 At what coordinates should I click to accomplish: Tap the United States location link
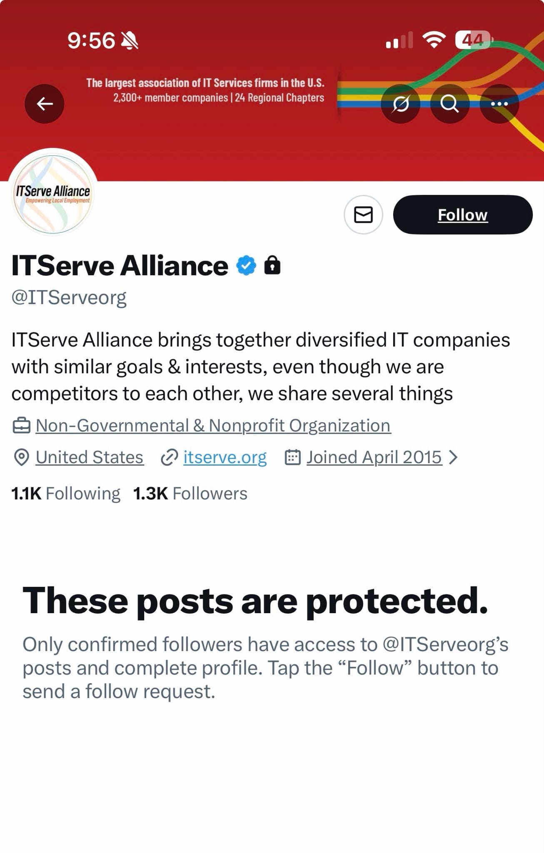pyautogui.click(x=90, y=457)
